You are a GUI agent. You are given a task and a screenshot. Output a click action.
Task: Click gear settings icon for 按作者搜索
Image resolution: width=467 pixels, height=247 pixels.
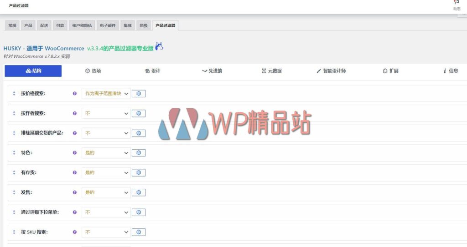139,113
